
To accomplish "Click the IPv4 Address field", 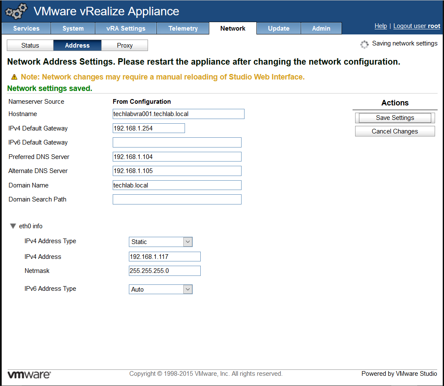I will [x=165, y=257].
